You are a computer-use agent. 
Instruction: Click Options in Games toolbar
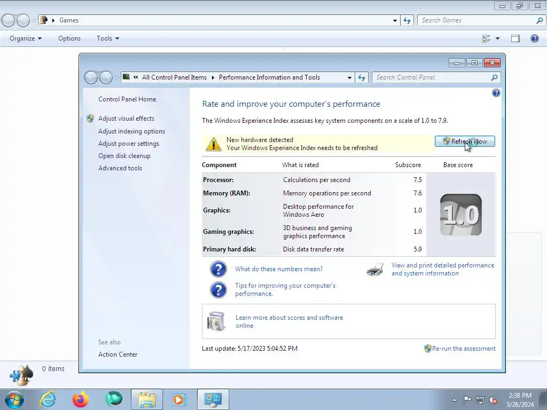point(69,38)
